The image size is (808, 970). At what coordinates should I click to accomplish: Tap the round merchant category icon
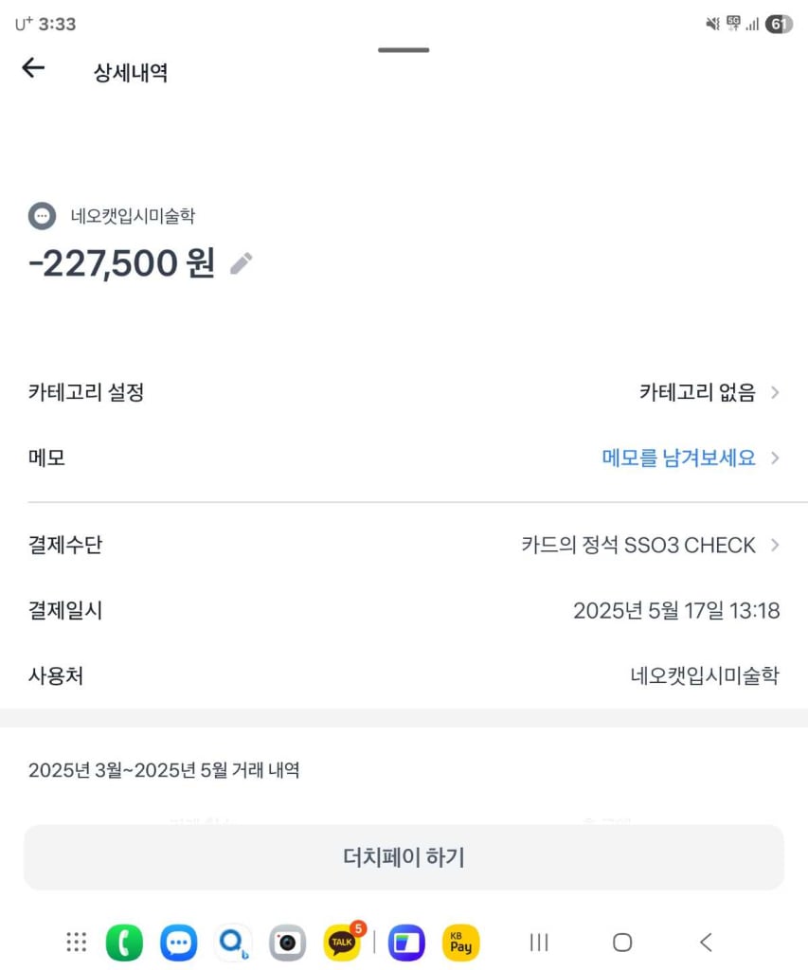[42, 216]
